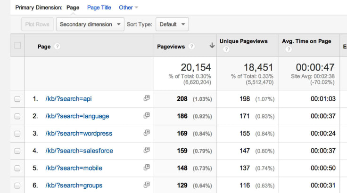The height and width of the screenshot is (193, 347).
Task: Check the row for /kb/?search=mobile
Action: coord(17,168)
